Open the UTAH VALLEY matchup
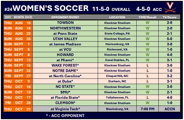 pyautogui.click(x=65, y=39)
